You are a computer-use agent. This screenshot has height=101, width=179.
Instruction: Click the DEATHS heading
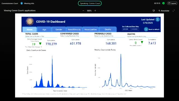click(131, 34)
